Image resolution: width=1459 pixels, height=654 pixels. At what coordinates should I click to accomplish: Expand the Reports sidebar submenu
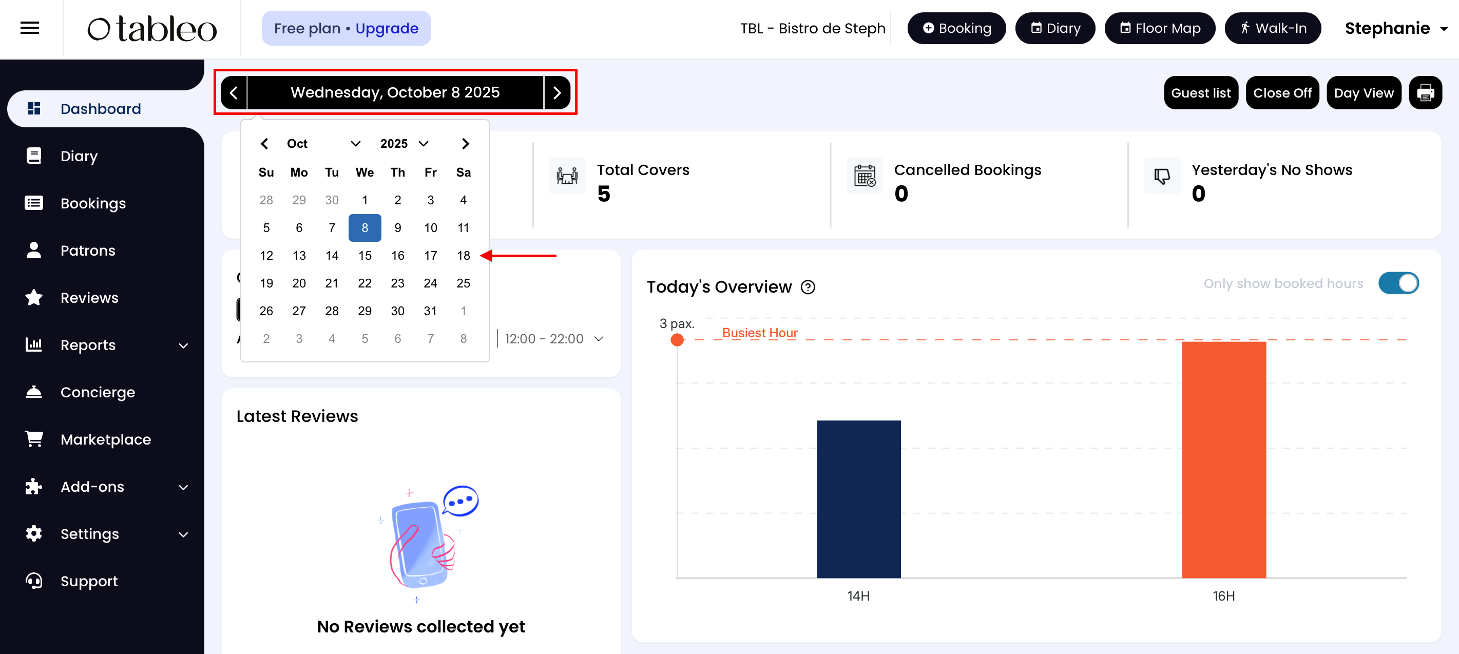coord(183,345)
